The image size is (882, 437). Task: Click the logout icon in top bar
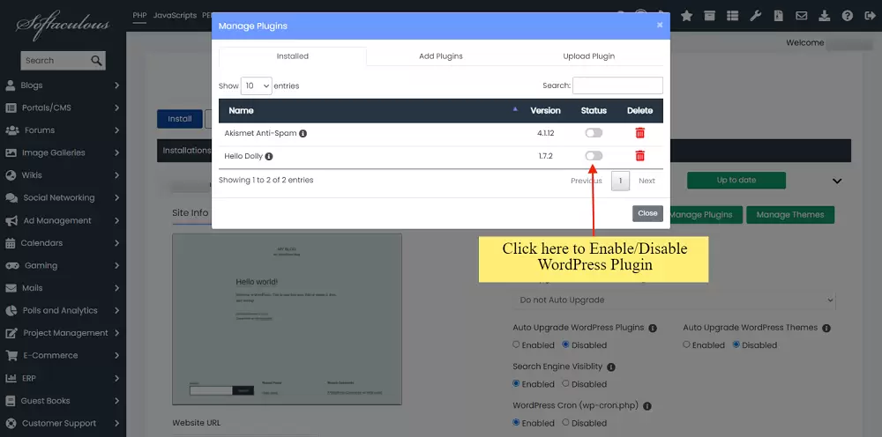coord(869,16)
